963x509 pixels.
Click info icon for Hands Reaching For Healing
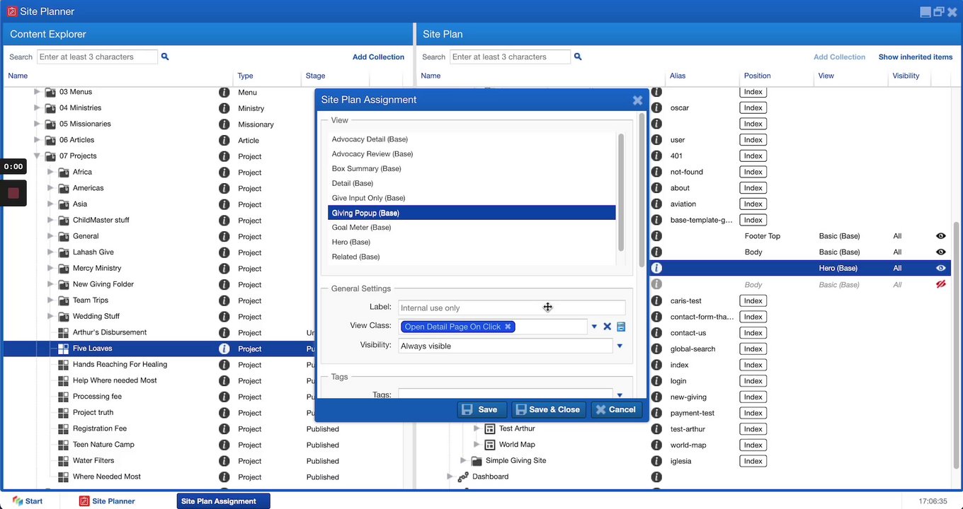click(x=224, y=365)
